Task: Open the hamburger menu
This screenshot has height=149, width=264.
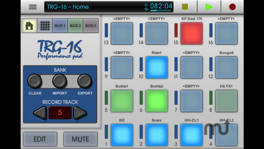Action: tap(33, 7)
